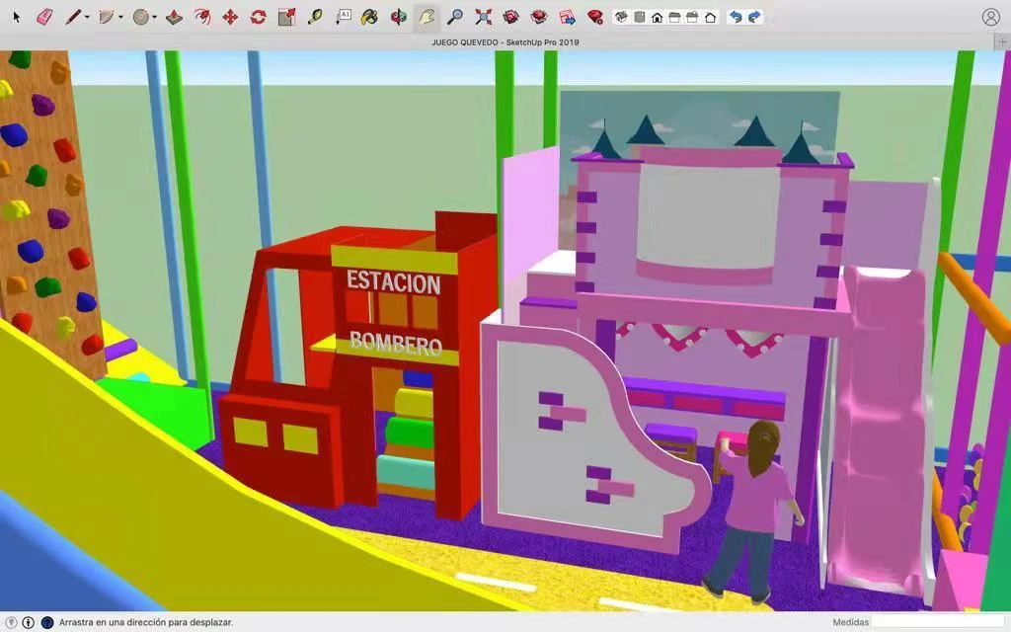Open the shape tools dropdown arrow
The height and width of the screenshot is (632, 1011).
155,18
